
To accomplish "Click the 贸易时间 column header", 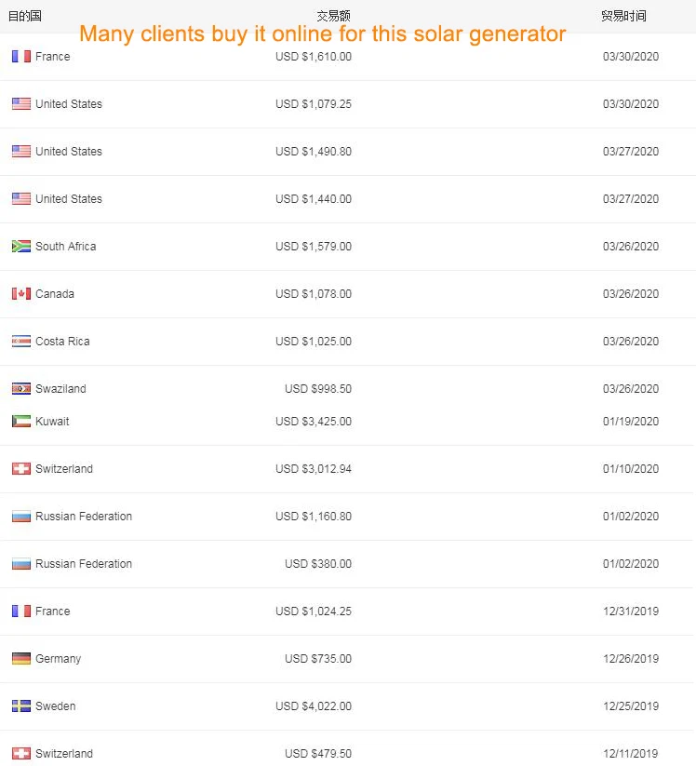I will [x=623, y=16].
